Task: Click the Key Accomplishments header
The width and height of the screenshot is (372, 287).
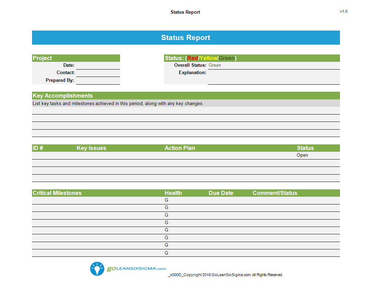Action: 186,96
